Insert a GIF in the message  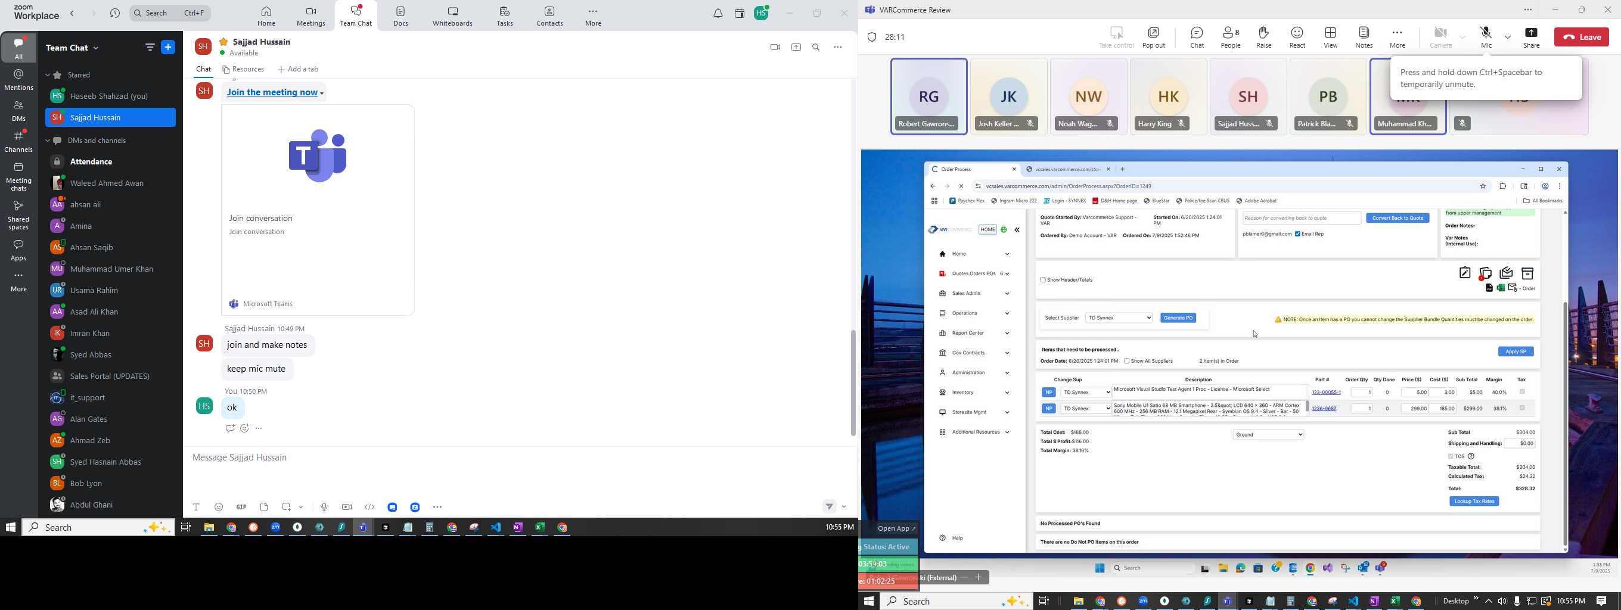click(241, 507)
